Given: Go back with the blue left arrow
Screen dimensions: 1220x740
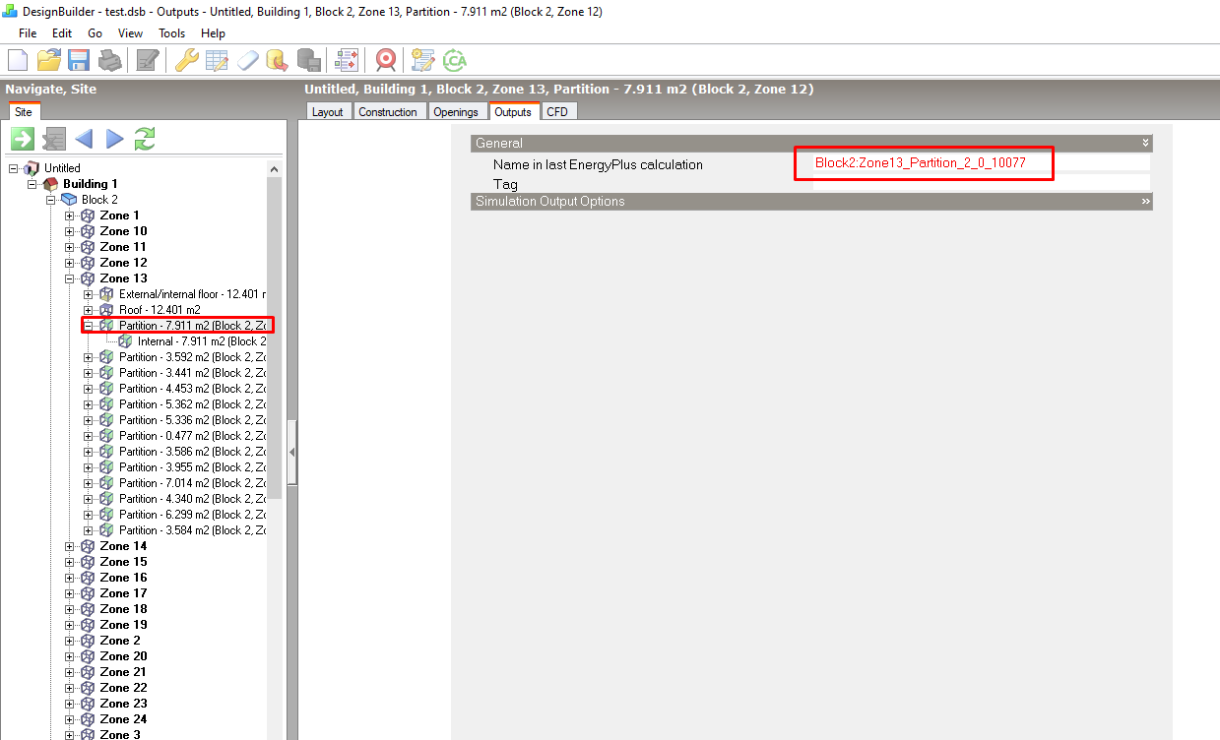Looking at the screenshot, I should (84, 139).
